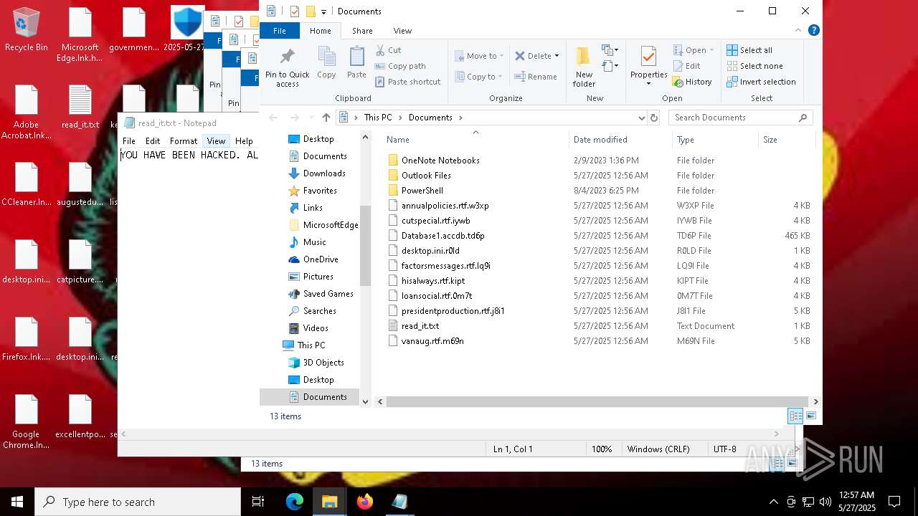The height and width of the screenshot is (516, 918).
Task: Click the Up one level arrow
Action: [x=326, y=118]
